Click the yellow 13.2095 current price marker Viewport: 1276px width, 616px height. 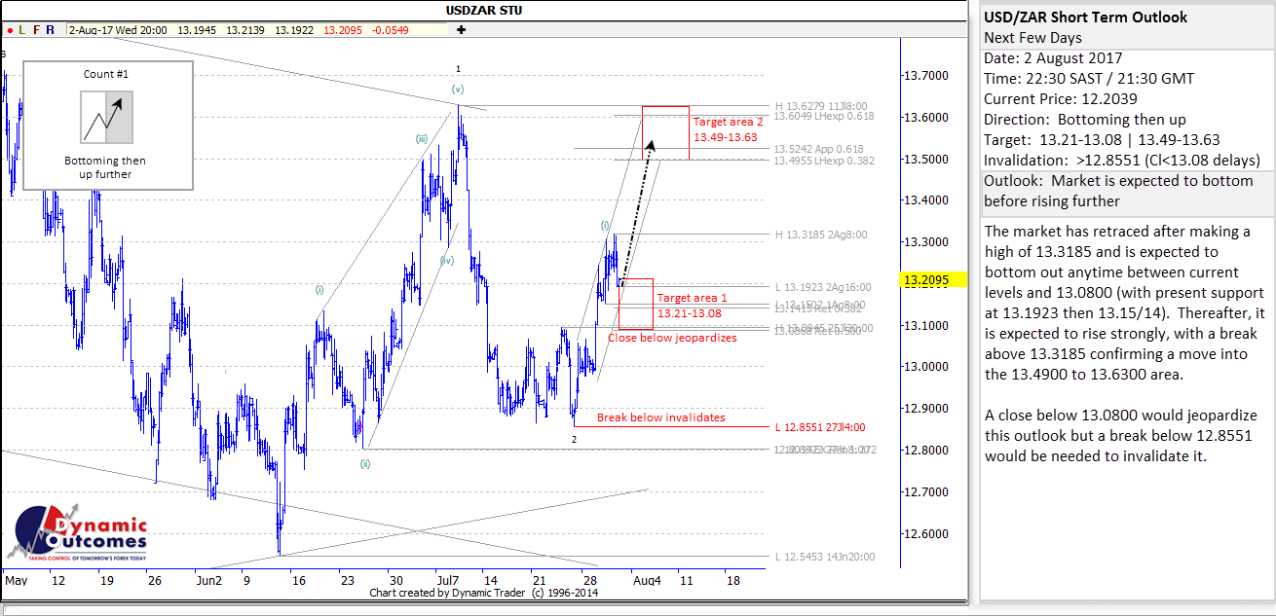934,280
